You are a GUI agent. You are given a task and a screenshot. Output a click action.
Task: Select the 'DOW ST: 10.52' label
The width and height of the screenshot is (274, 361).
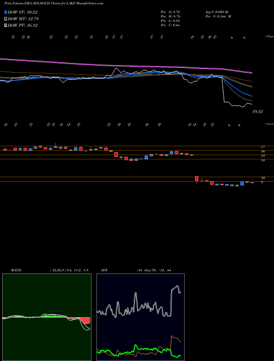point(22,12)
